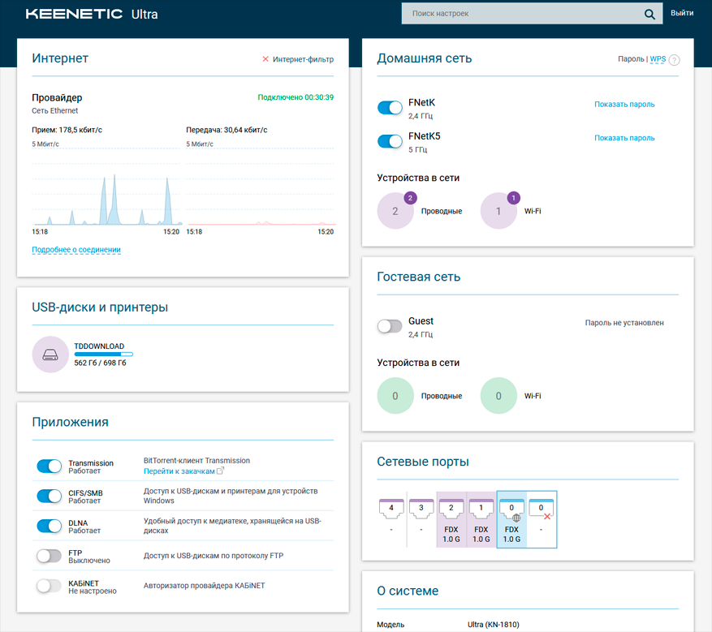The image size is (712, 632).
Task: Show password for FNetK5 network
Action: click(624, 138)
